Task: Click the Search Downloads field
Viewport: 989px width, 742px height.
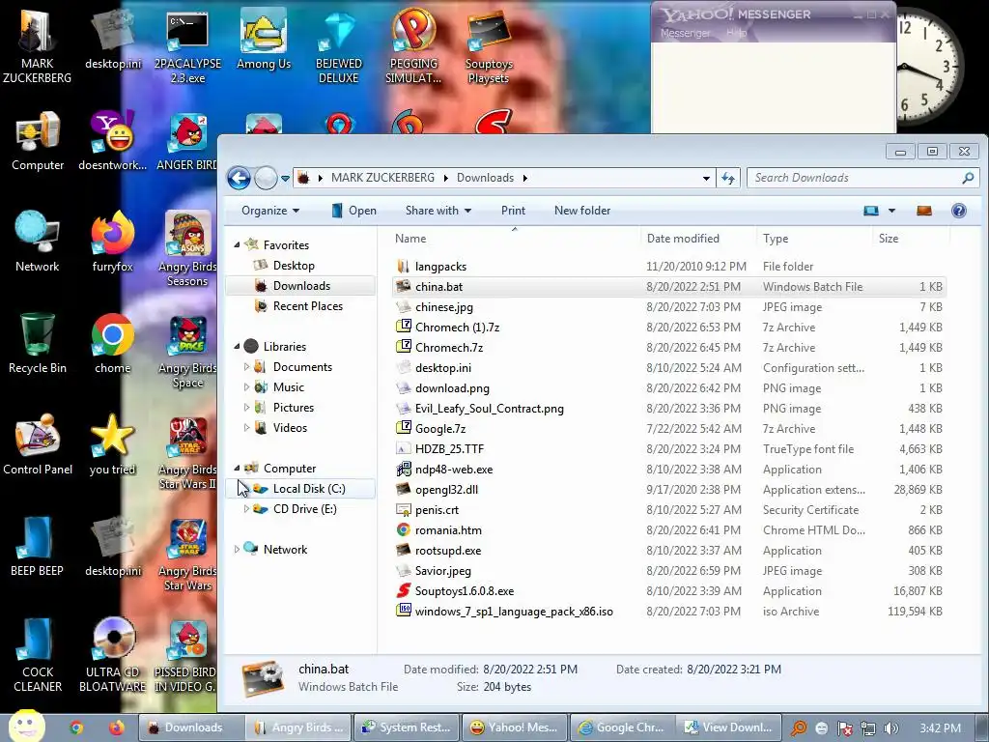Action: coord(862,178)
